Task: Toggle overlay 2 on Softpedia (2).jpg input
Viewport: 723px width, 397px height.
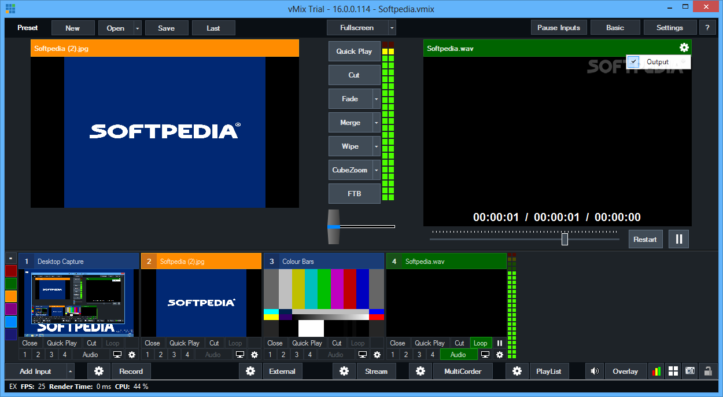Action: tap(161, 355)
